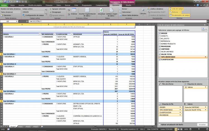The height and width of the screenshot is (131, 209).
Task: Click the macro record icon in status bar
Action: coord(8,129)
